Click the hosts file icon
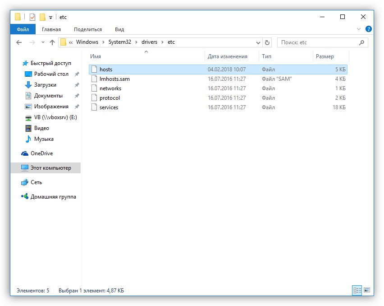The image size is (384, 306). pyautogui.click(x=94, y=70)
